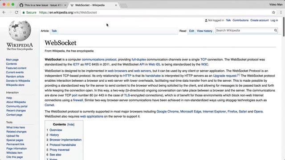
Task: Open Contents in the sidebar
Action: coord(11,64)
